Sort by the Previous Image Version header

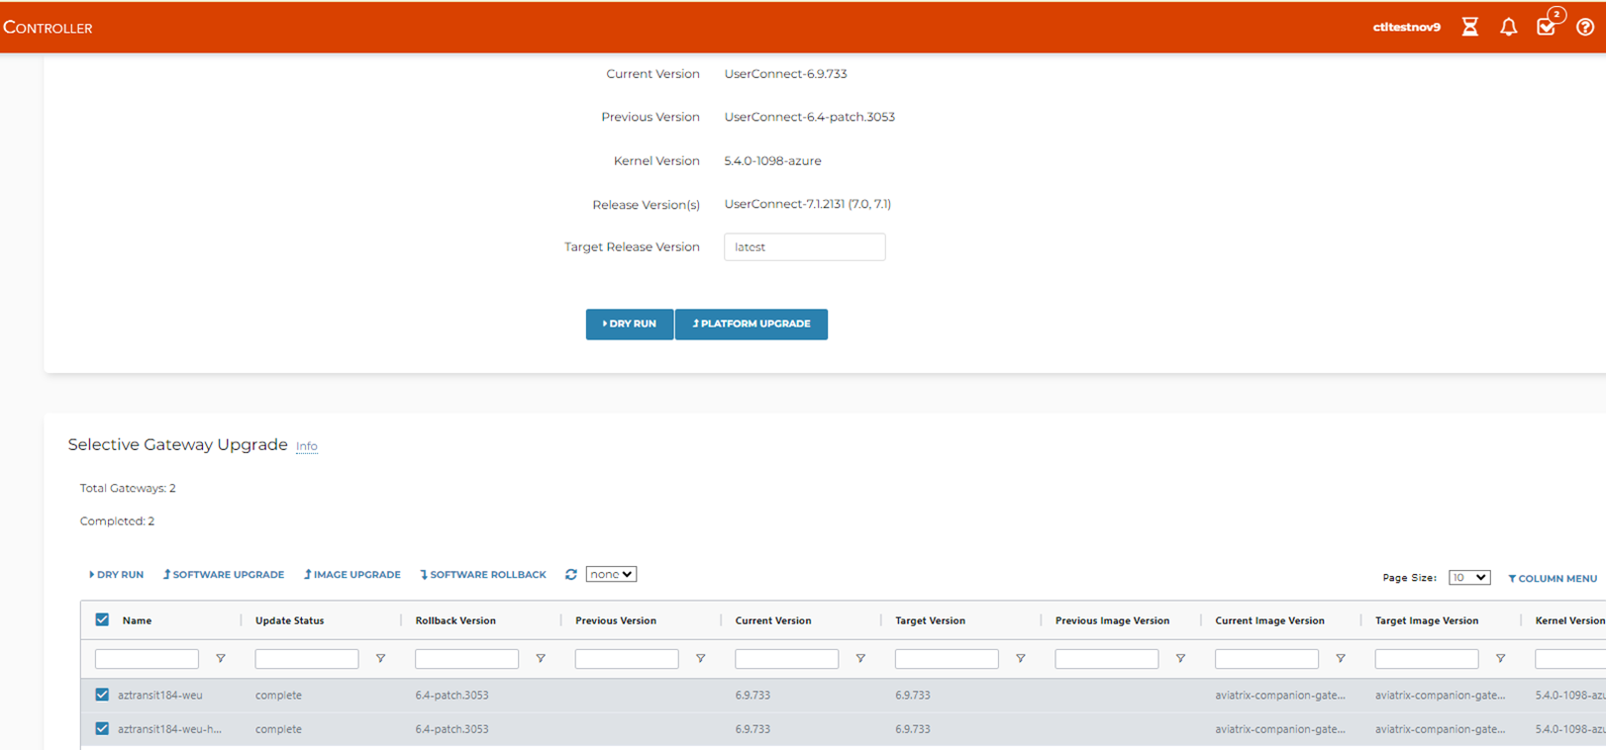[1112, 621]
